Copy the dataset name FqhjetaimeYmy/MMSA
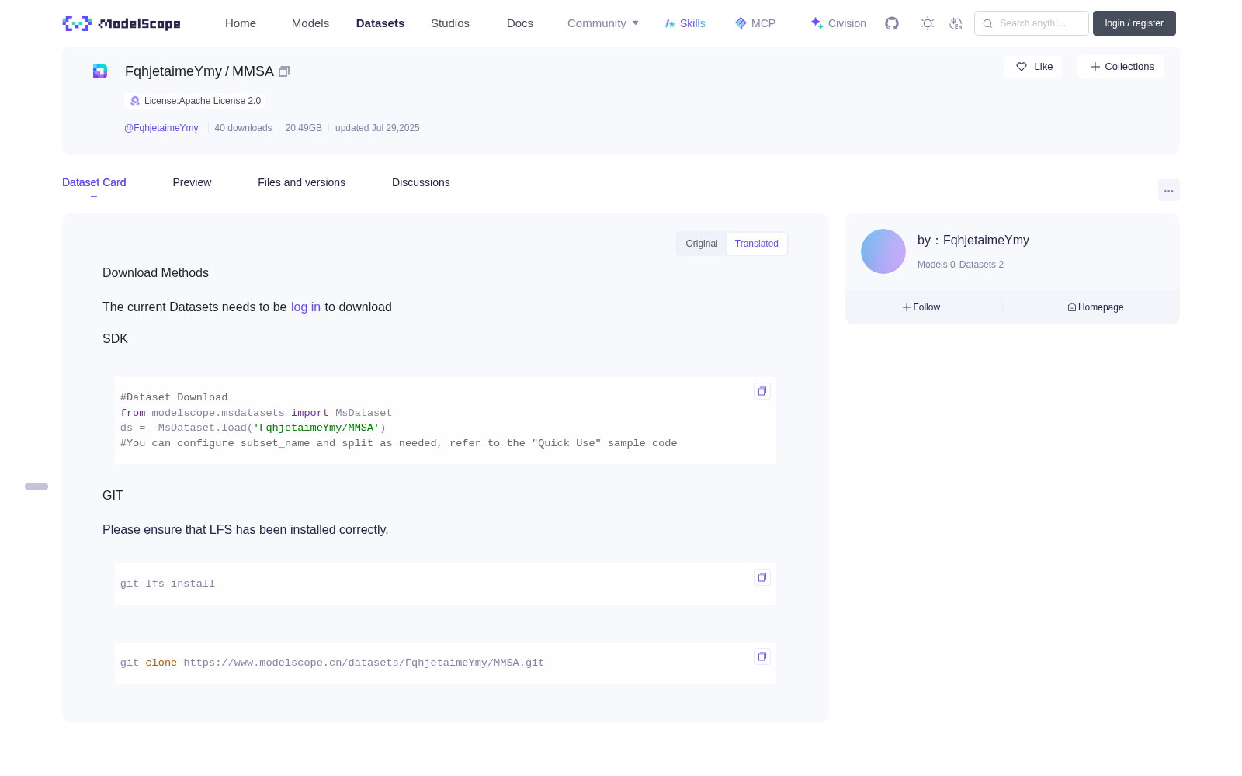 click(284, 71)
